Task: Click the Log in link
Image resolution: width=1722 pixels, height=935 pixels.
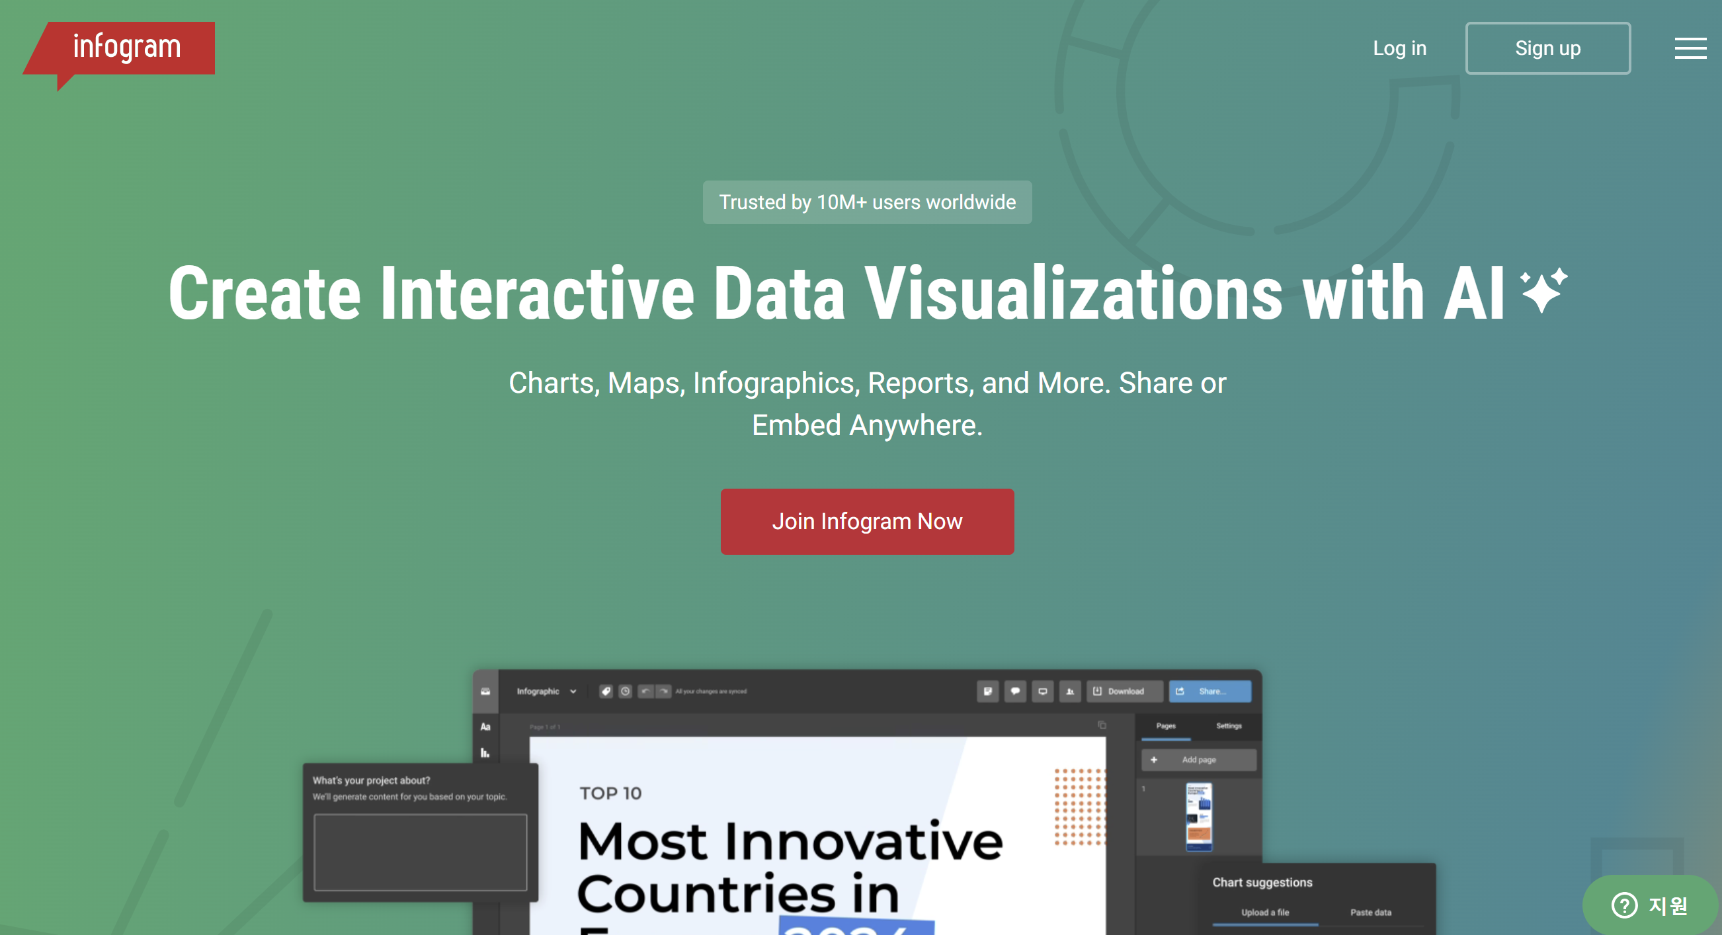Action: 1399,48
